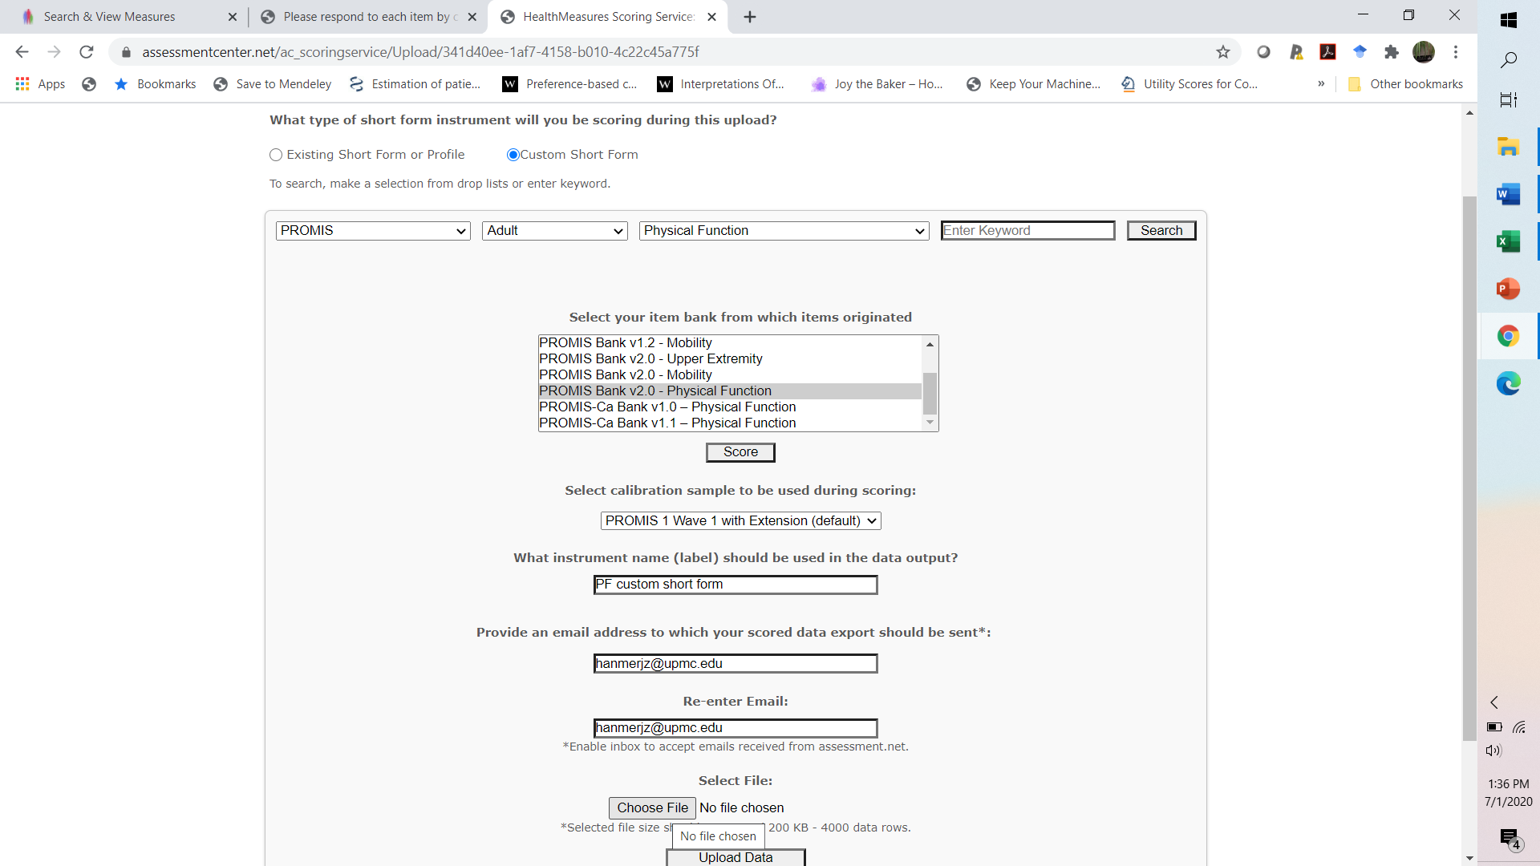Expand the item bank dropdown list

(x=930, y=423)
